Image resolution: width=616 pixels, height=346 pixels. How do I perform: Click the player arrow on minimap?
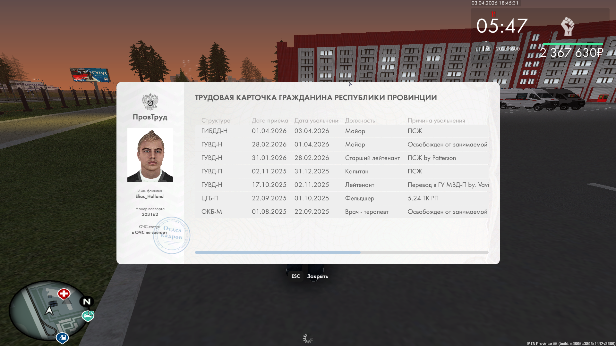tap(49, 310)
